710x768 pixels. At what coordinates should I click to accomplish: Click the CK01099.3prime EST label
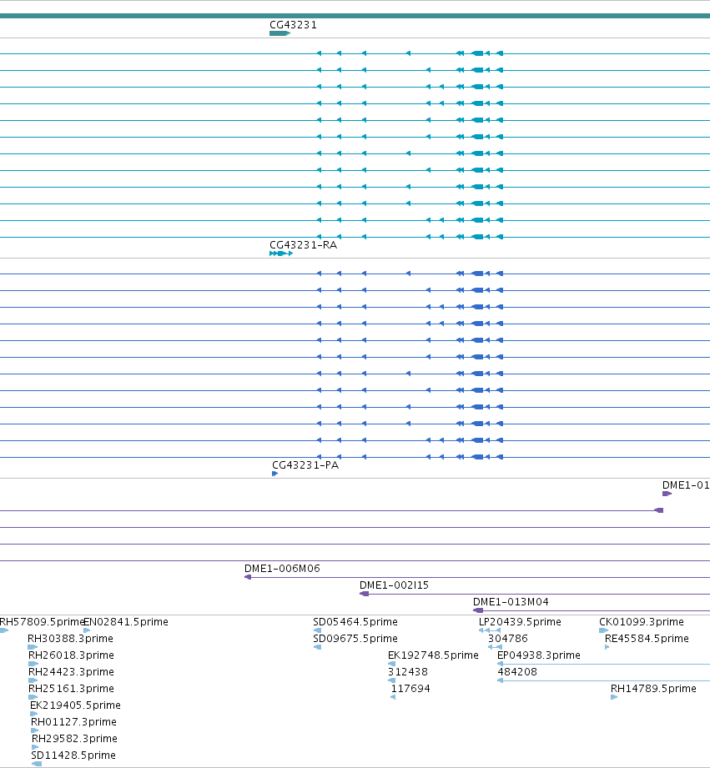point(642,622)
